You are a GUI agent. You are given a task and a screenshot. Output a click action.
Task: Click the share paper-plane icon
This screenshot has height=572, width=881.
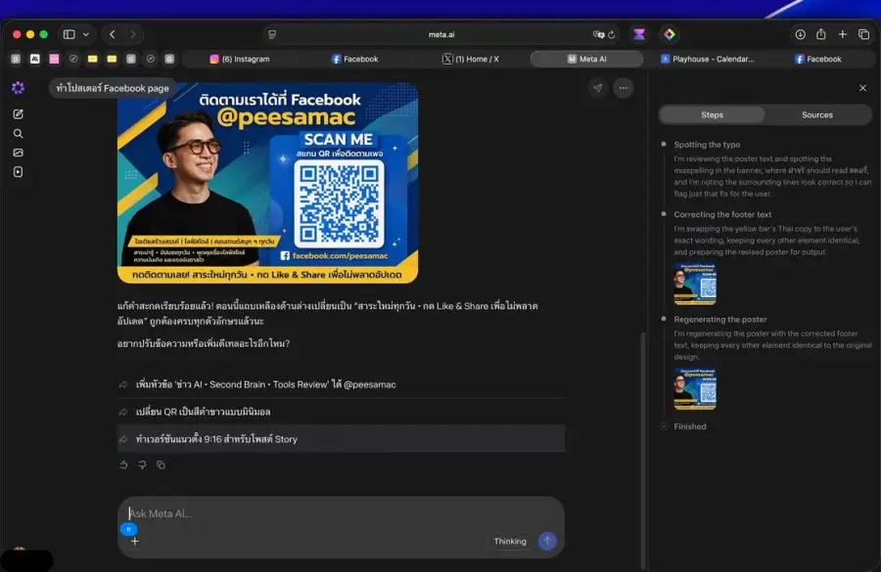597,88
